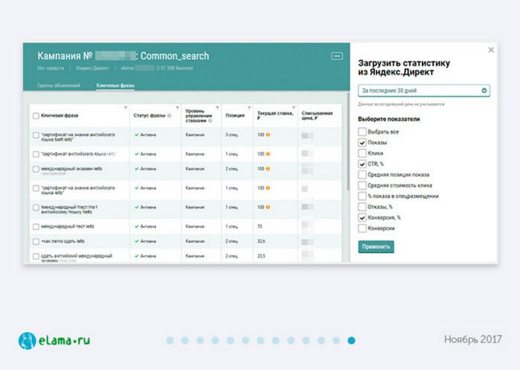Open the За последние 30 дней period dropdown
The image size is (520, 370).
click(424, 90)
